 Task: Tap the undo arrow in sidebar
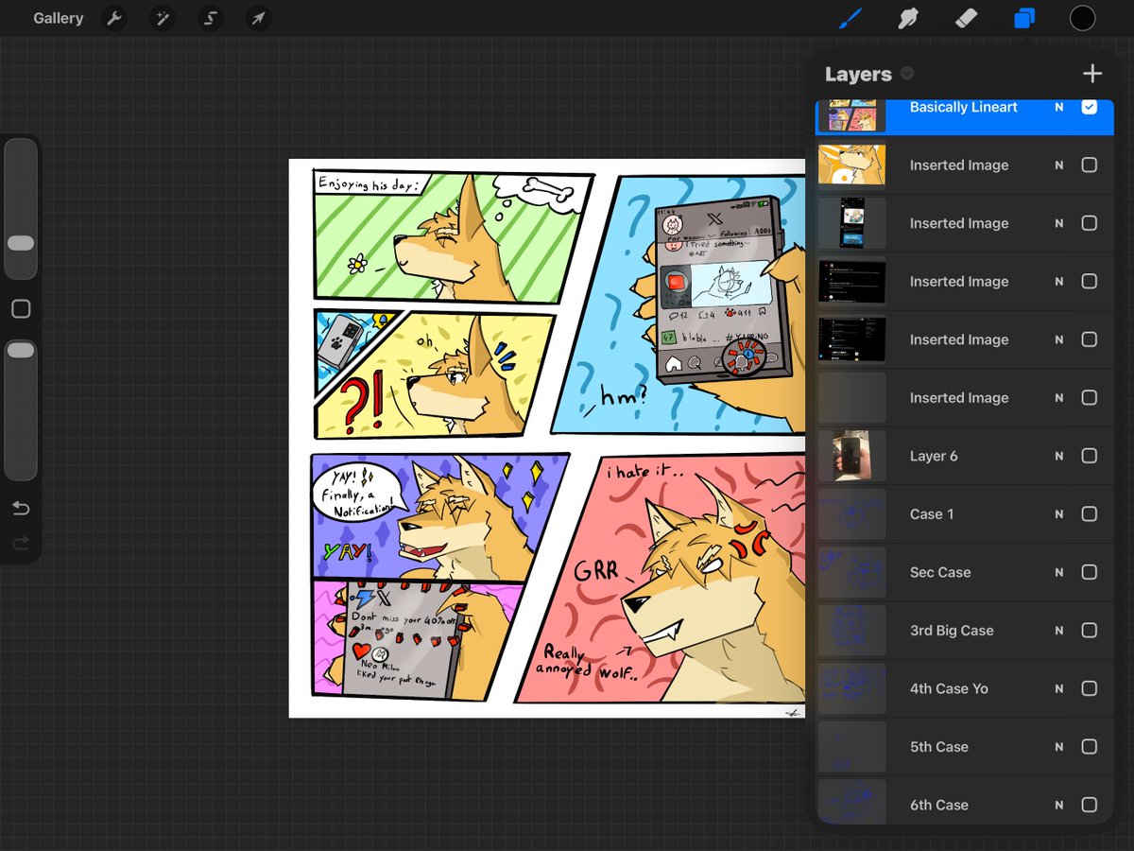pos(21,509)
